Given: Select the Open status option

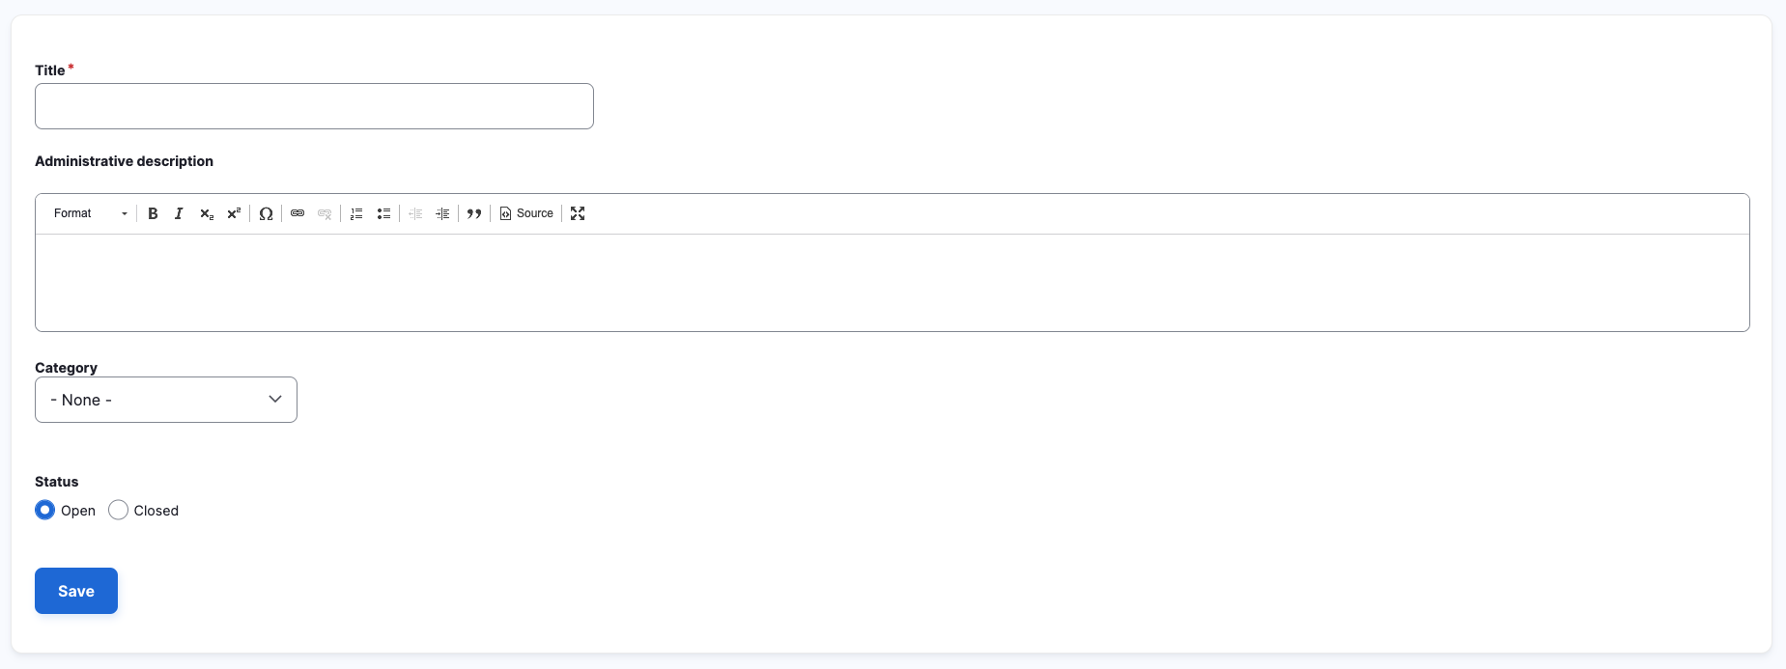Looking at the screenshot, I should (44, 510).
